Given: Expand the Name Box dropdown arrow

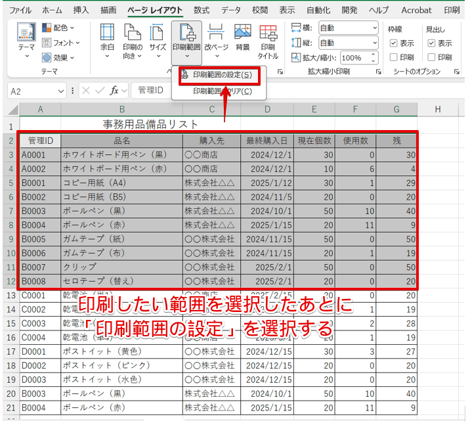Looking at the screenshot, I should coord(61,91).
